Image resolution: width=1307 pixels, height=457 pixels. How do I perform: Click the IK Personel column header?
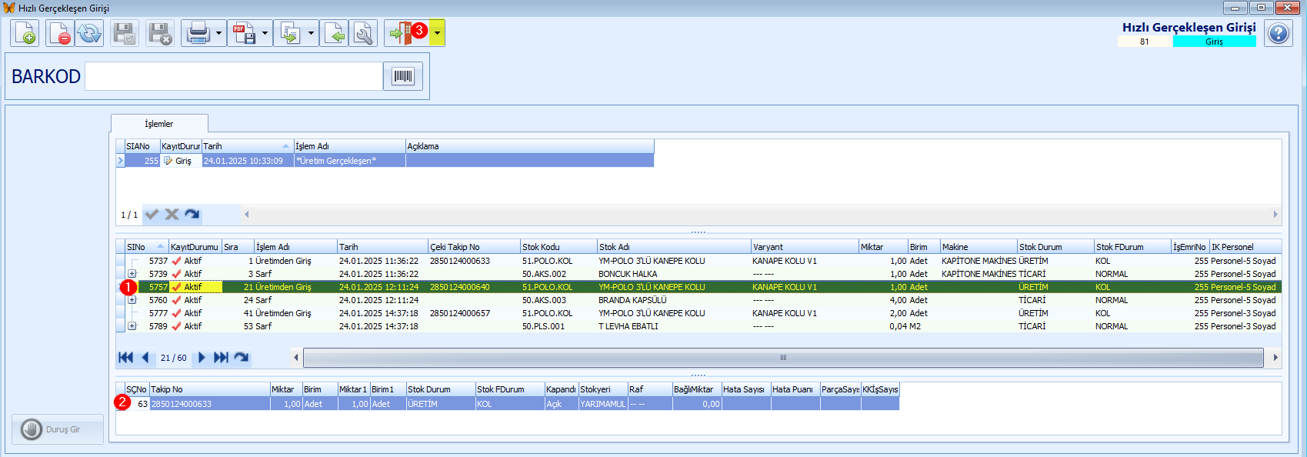(x=1245, y=247)
